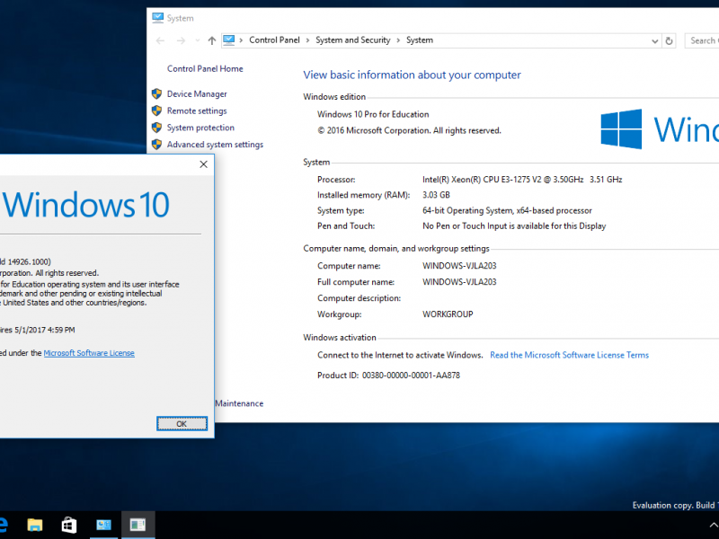Click the Windows logo in System window

pyautogui.click(x=621, y=128)
